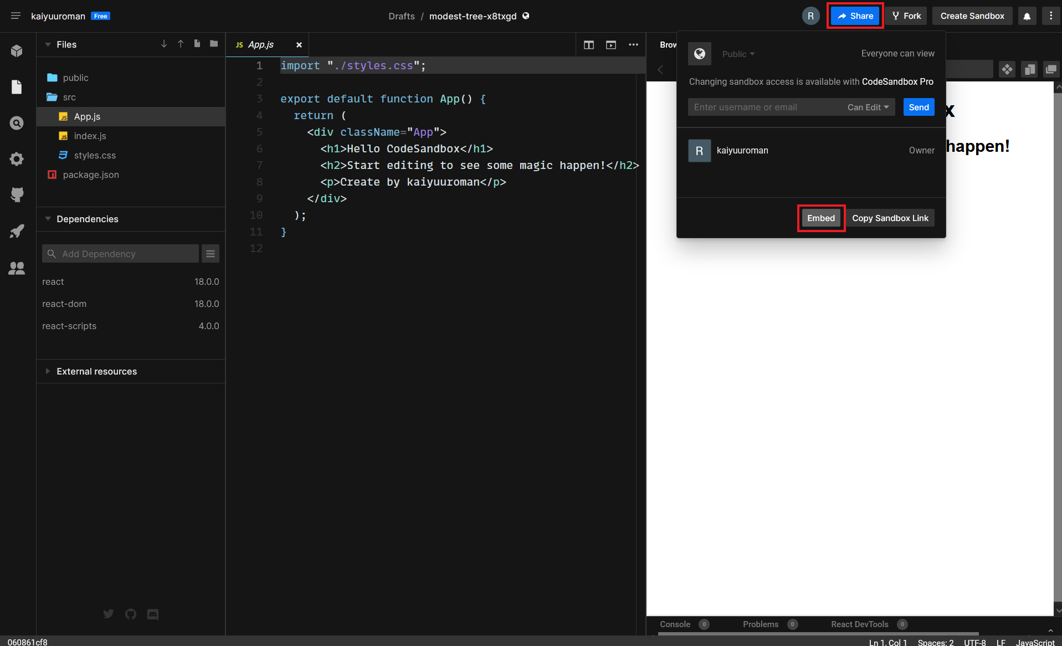1062x646 pixels.
Task: Open the Public visibility dropdown
Action: (x=738, y=54)
